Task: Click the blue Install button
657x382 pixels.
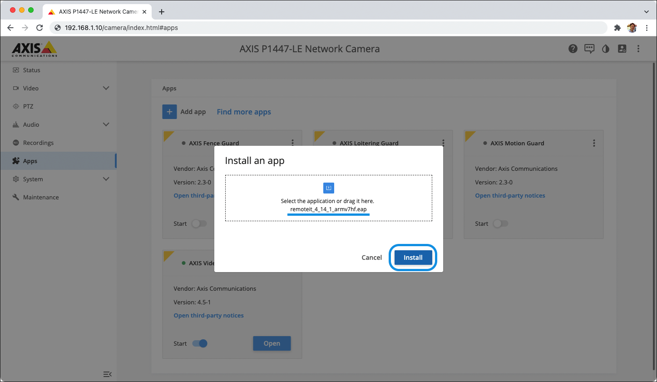Action: pos(413,258)
